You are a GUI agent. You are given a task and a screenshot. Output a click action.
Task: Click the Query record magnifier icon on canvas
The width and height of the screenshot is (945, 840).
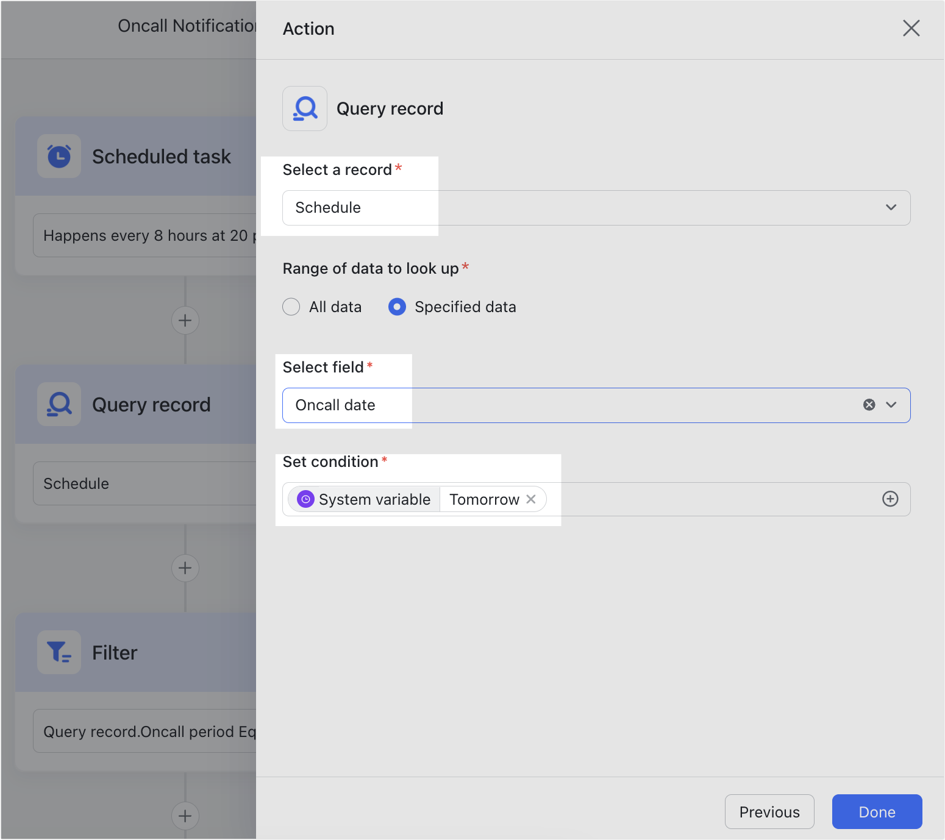click(59, 404)
